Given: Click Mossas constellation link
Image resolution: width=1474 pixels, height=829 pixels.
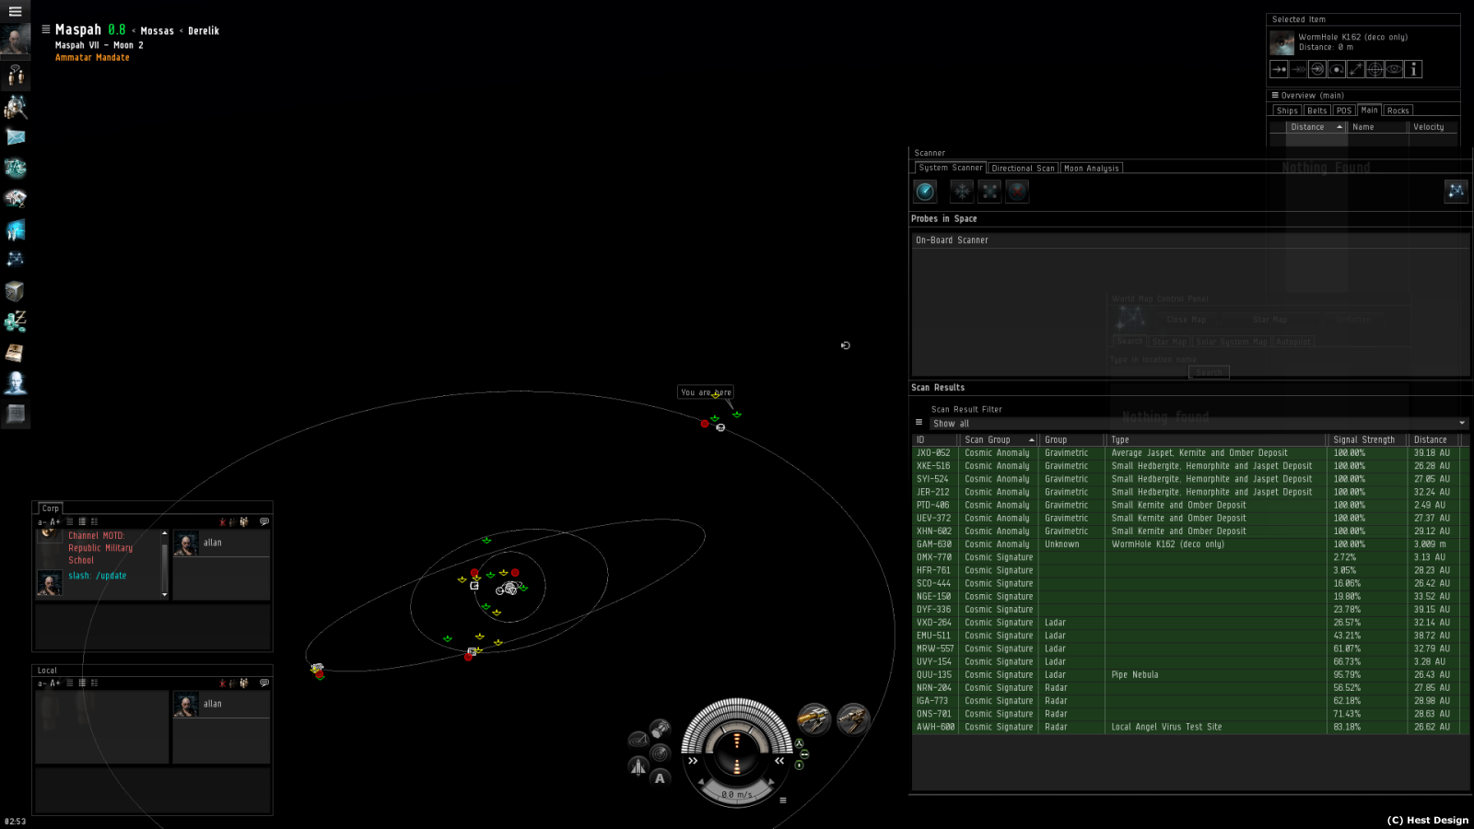Looking at the screenshot, I should coord(157,31).
